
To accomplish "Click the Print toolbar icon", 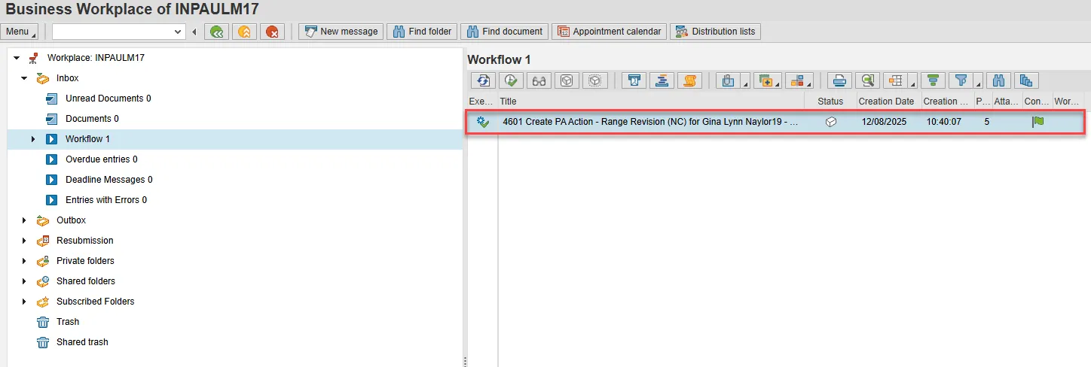I will [x=839, y=80].
